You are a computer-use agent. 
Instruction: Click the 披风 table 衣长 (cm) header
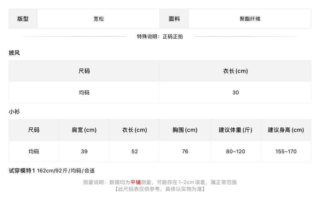(x=236, y=71)
